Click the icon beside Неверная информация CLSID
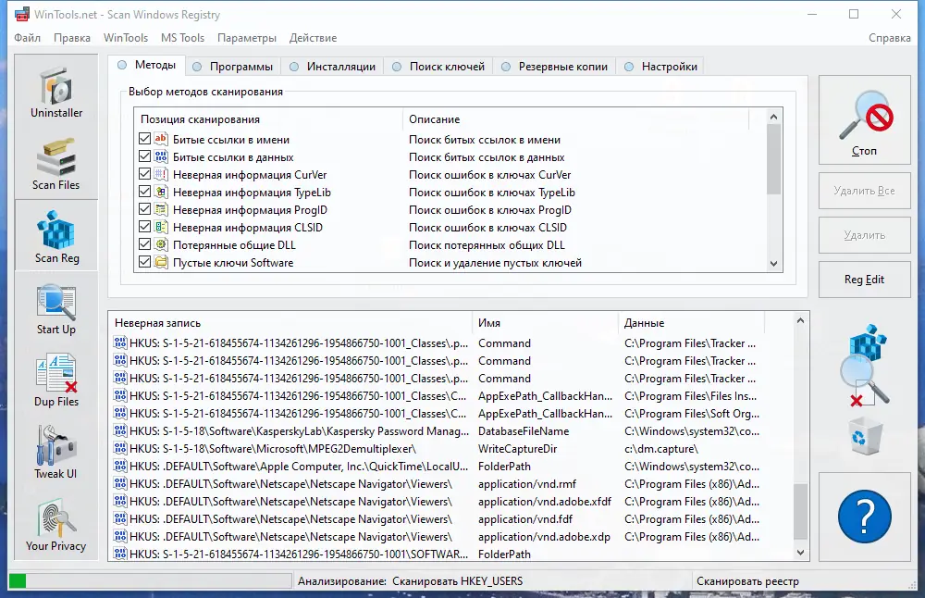 [160, 228]
